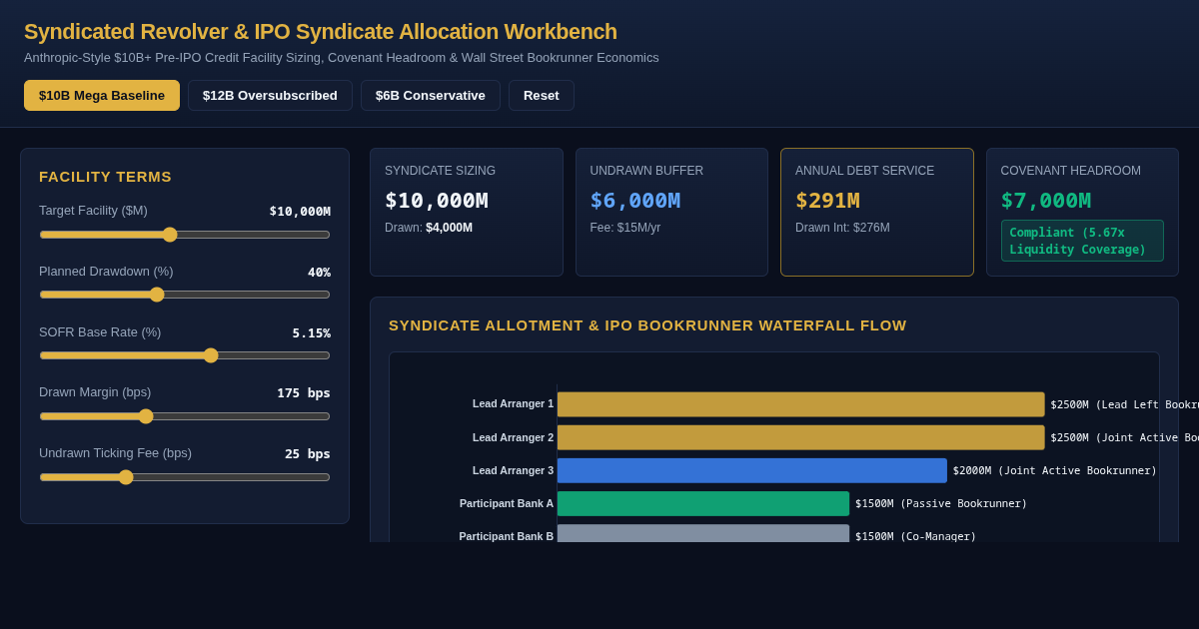Click the $291M annual debt service figure
Screen dimensions: 1199x629
click(827, 200)
